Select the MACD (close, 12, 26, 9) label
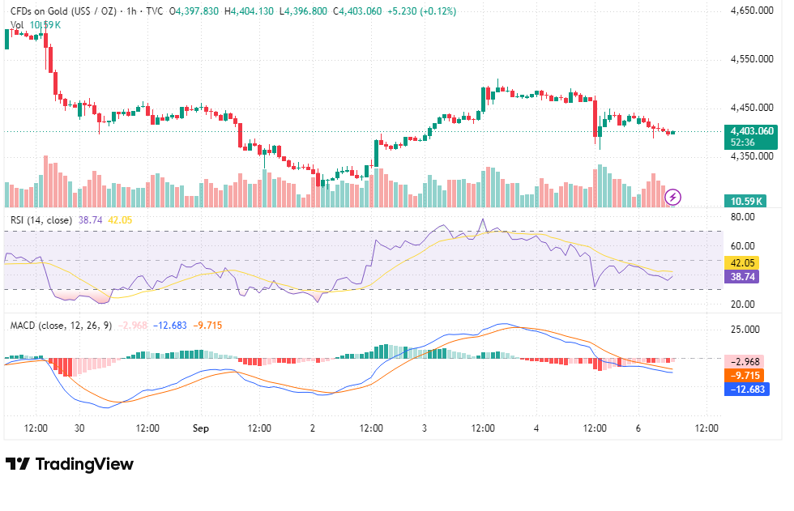Viewport: 794px width, 511px height. coord(61,326)
